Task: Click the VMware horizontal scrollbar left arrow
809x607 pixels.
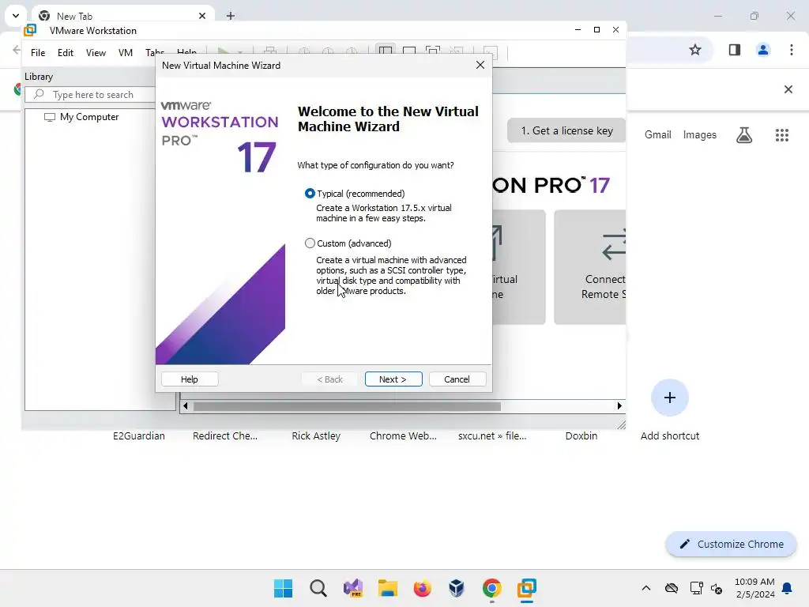Action: (186, 406)
